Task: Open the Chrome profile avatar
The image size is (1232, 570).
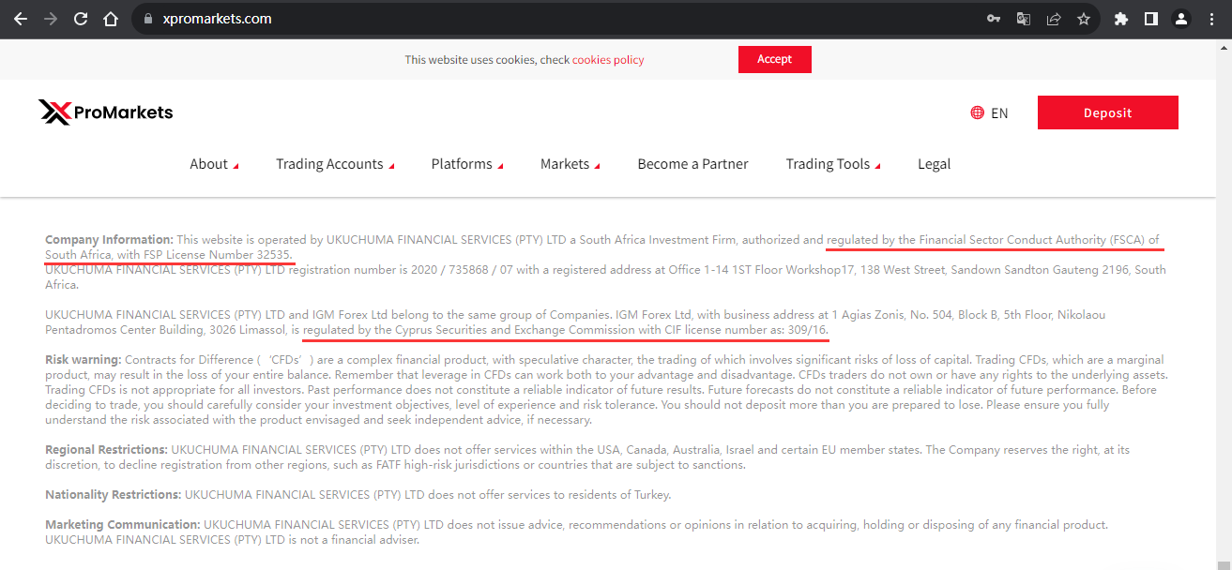Action: pyautogui.click(x=1181, y=19)
